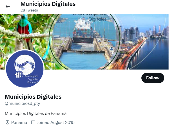
Task: Click the Municipios Digitales title in top header
Action: point(48,4)
